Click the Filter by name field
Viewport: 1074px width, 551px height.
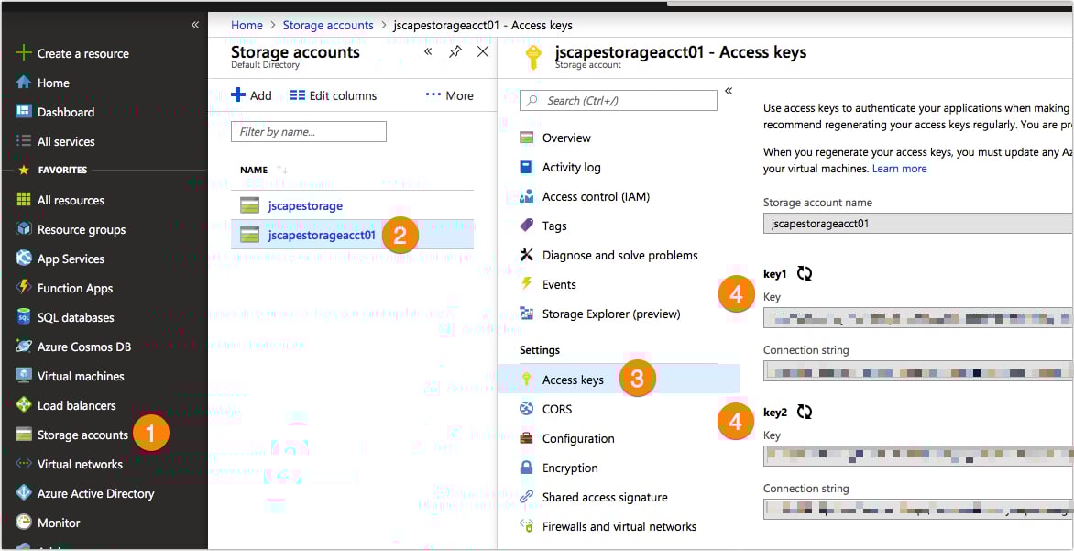[308, 131]
